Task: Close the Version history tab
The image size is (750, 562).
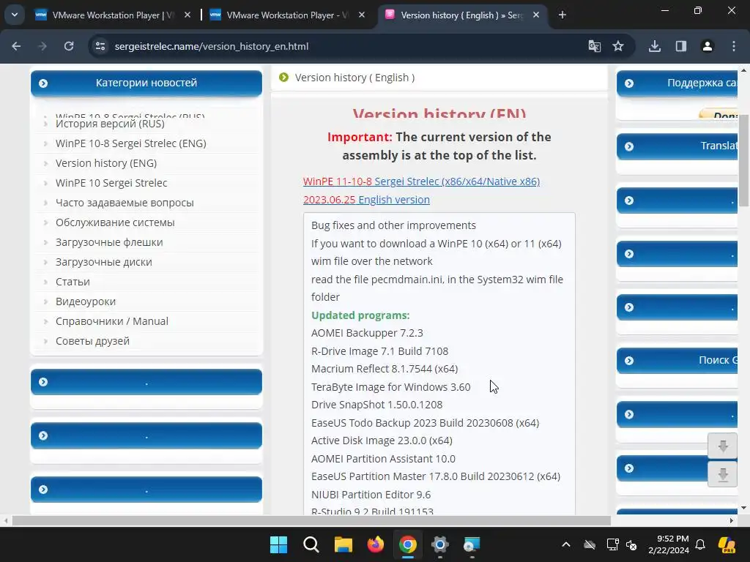Action: click(536, 15)
